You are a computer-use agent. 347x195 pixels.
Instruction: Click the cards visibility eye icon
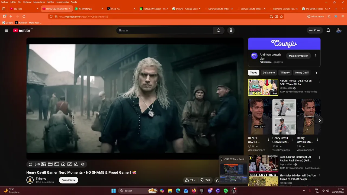coord(44,164)
